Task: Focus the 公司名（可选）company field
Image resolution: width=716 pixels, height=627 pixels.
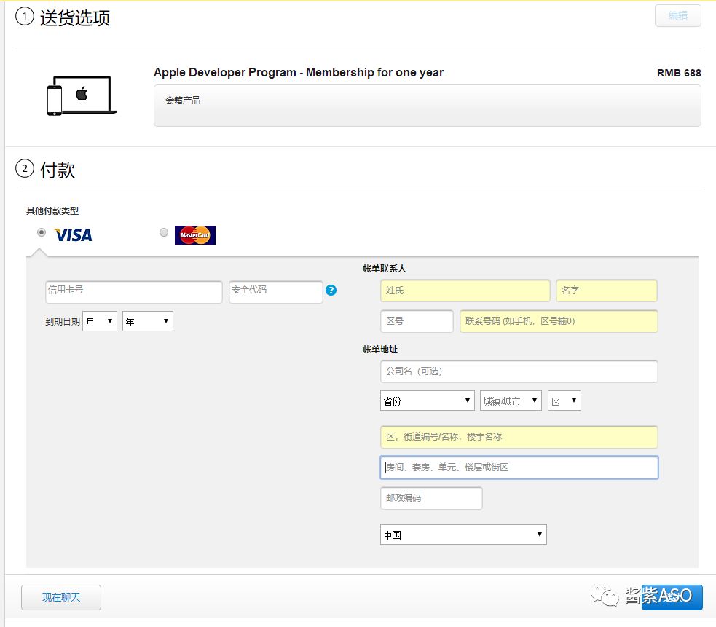Action: 519,371
